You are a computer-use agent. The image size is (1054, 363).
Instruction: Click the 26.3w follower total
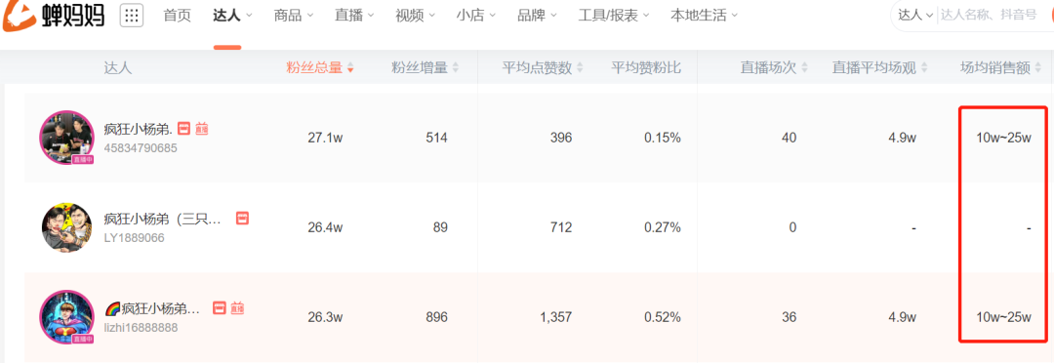click(325, 317)
